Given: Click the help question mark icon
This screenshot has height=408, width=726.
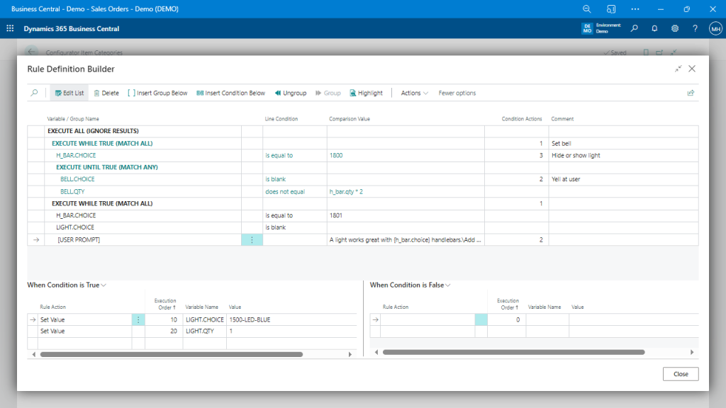Looking at the screenshot, I should point(696,28).
